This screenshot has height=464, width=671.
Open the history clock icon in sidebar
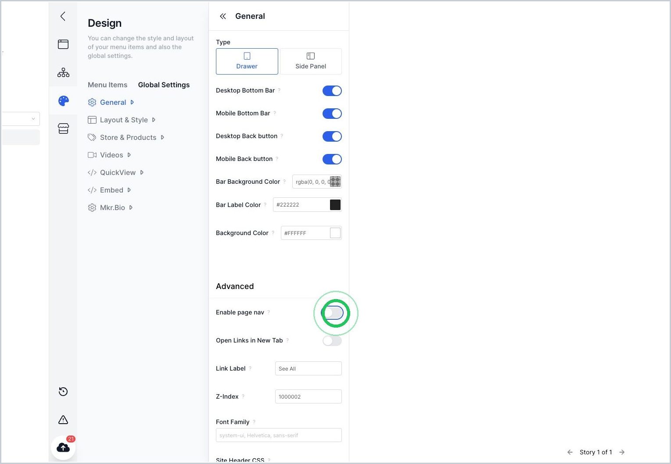coord(63,392)
